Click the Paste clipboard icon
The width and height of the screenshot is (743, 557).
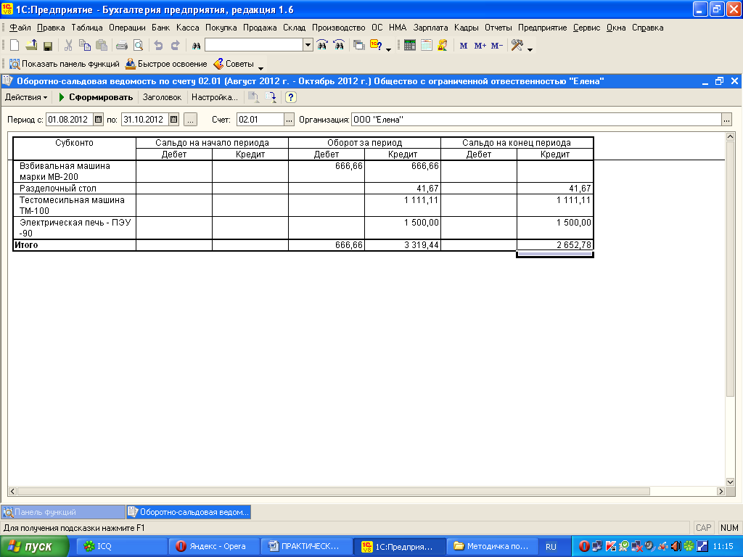(102, 46)
